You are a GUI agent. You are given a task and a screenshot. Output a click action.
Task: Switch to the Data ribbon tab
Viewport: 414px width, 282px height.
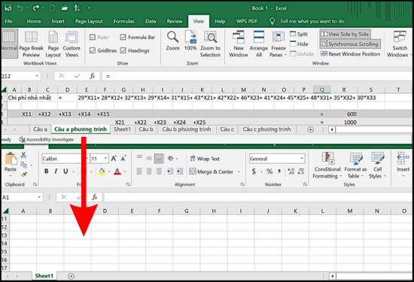pos(151,21)
